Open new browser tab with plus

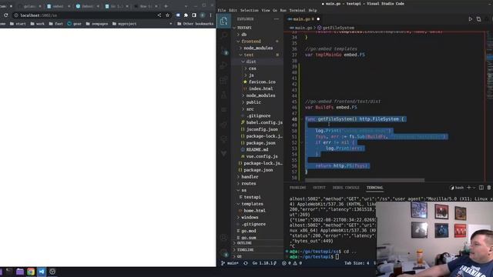coord(166,6)
